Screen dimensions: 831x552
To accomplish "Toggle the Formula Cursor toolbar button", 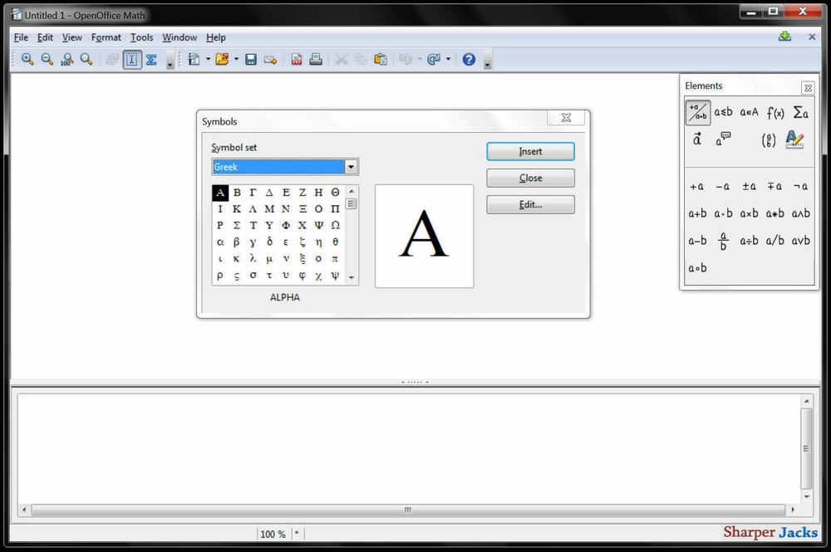I will (x=132, y=59).
